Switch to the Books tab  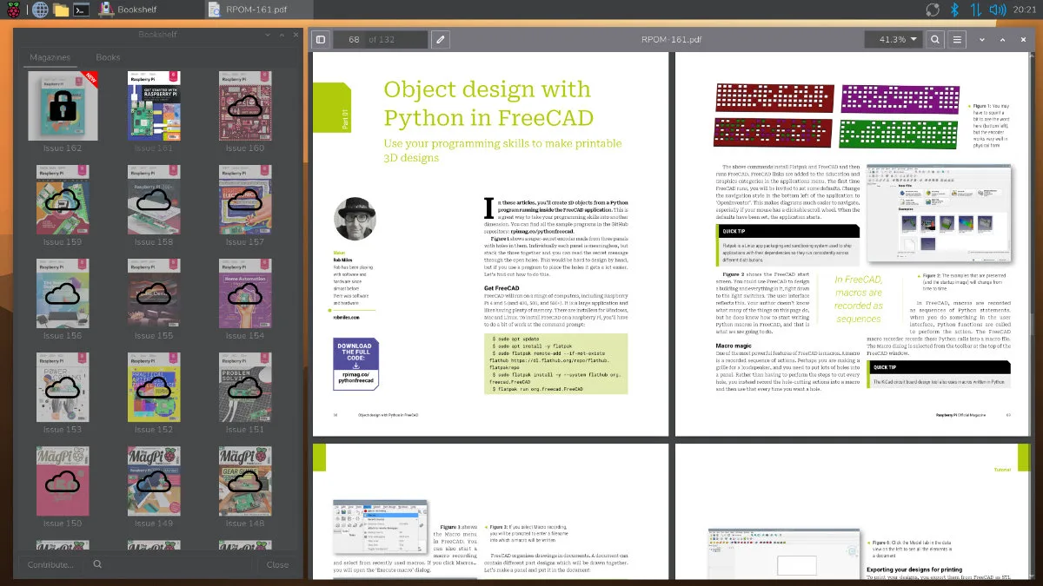(108, 57)
